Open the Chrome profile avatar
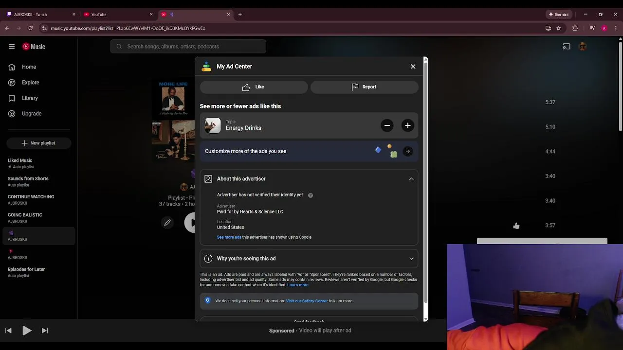The height and width of the screenshot is (350, 623). tap(604, 28)
